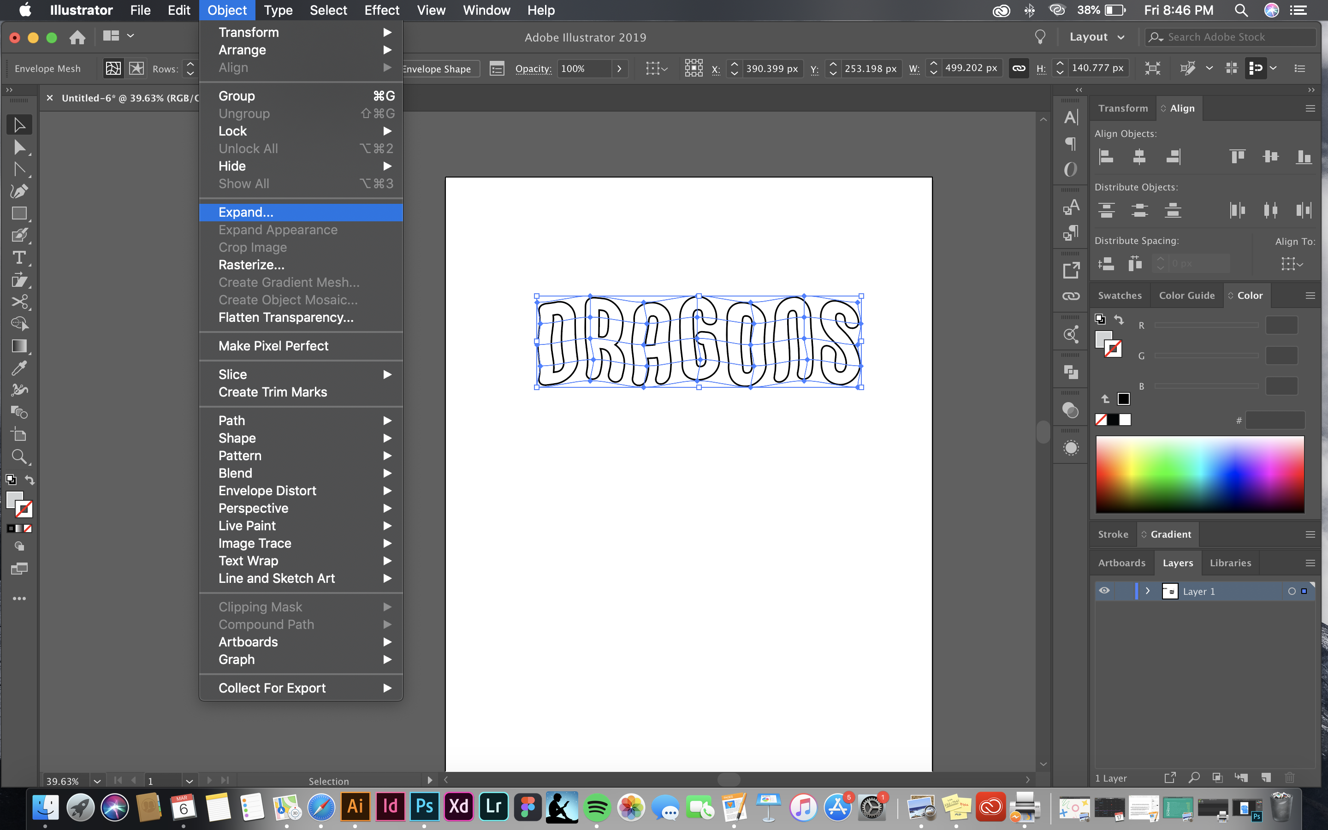Expand Layer 1 sublayers
The height and width of the screenshot is (830, 1328).
click(1147, 591)
